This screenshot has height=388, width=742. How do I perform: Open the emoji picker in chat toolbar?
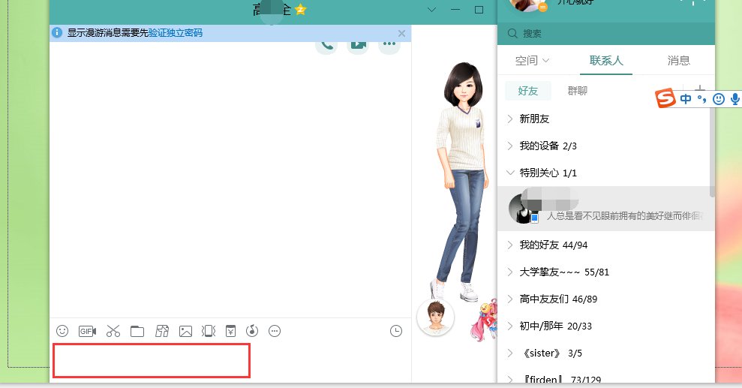(x=62, y=331)
